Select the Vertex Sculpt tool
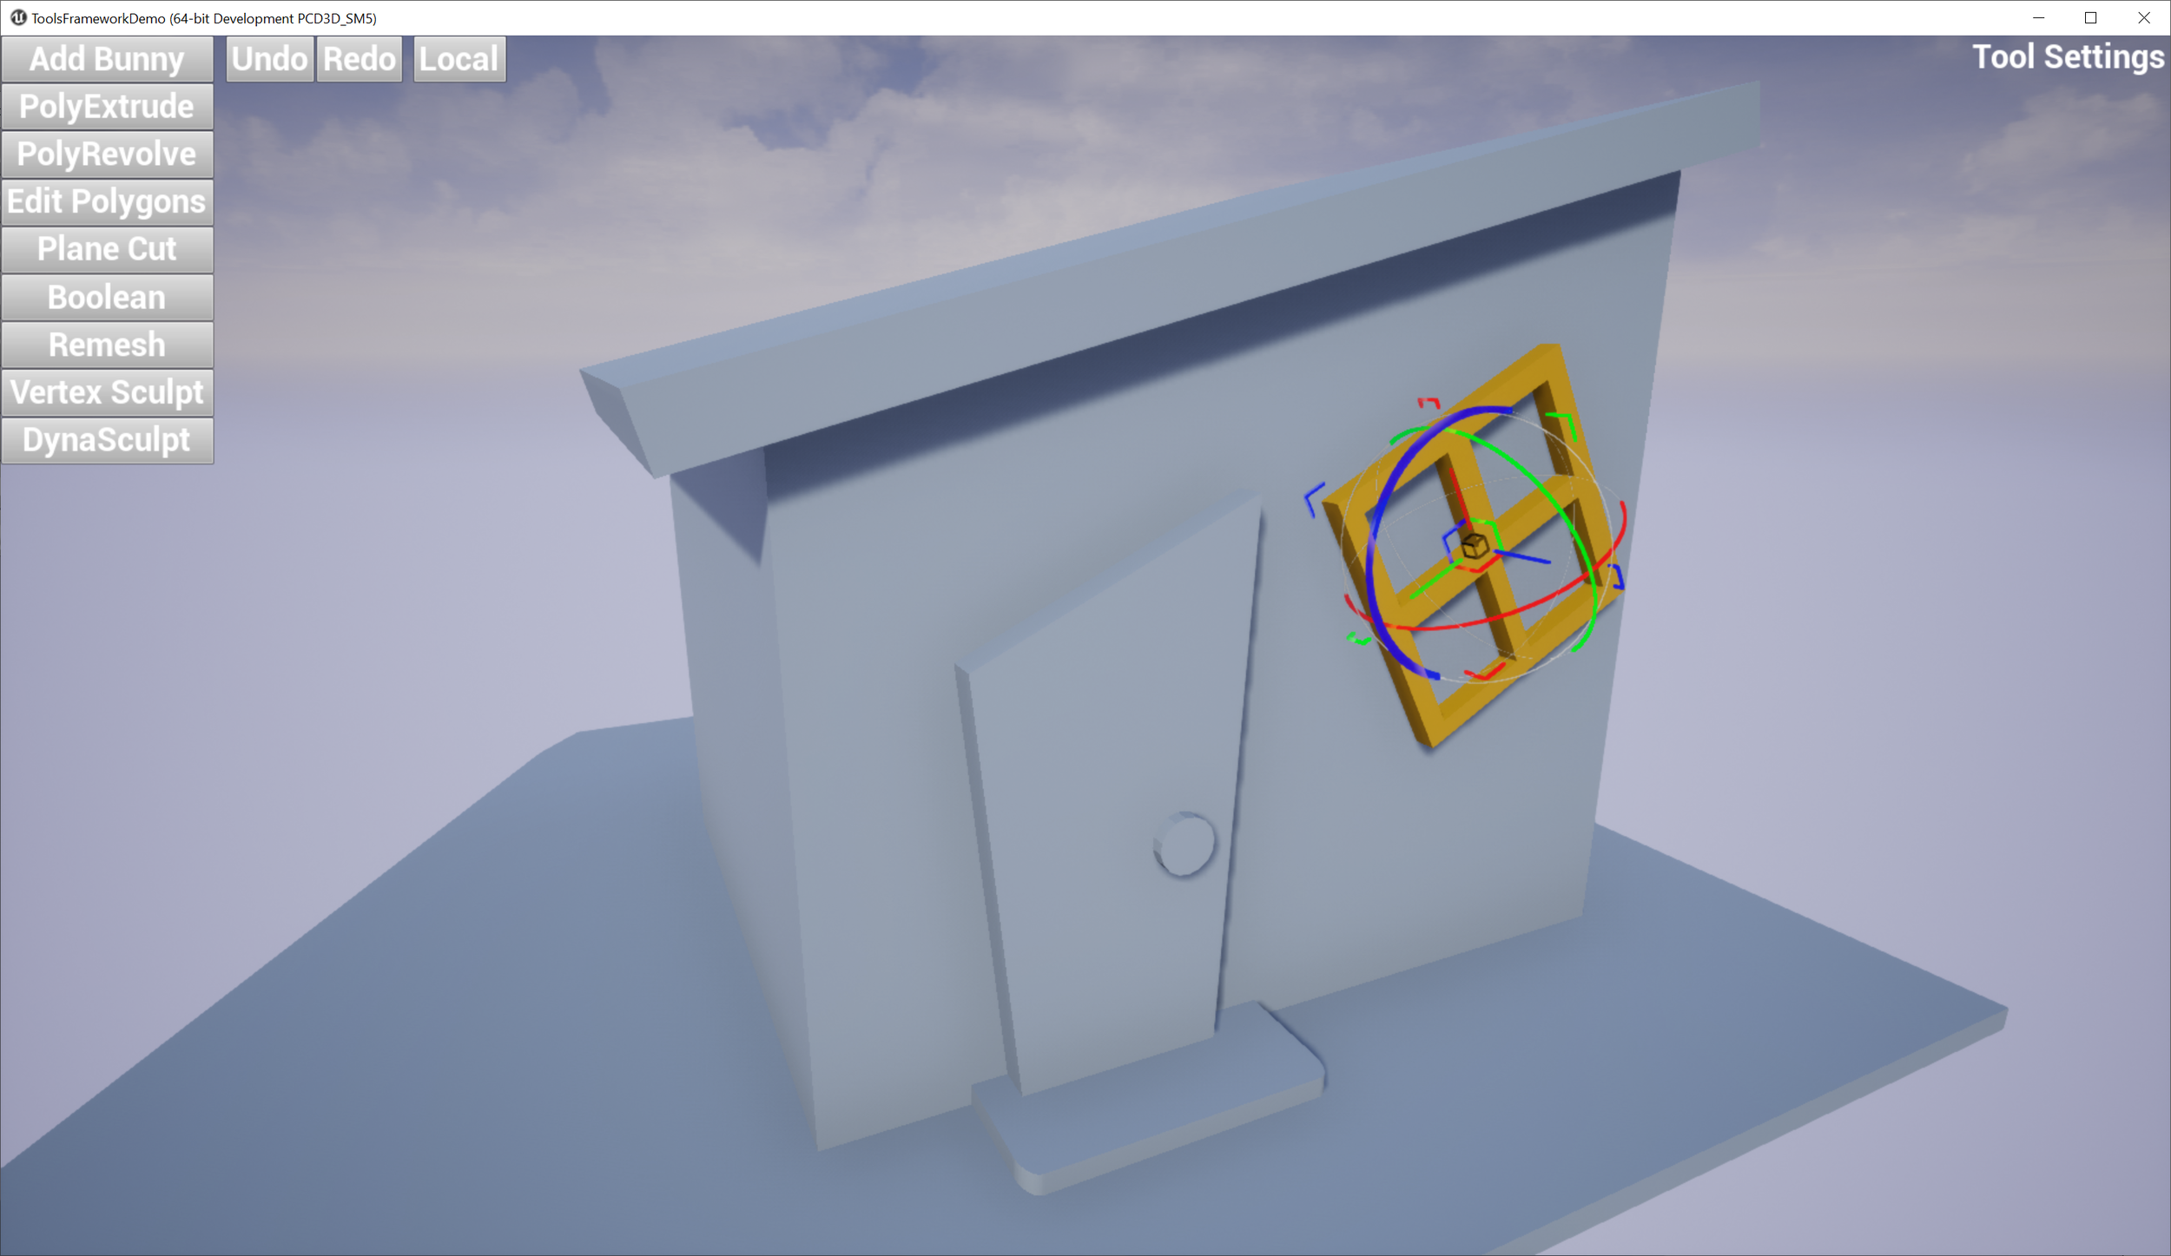The image size is (2171, 1256). 106,391
